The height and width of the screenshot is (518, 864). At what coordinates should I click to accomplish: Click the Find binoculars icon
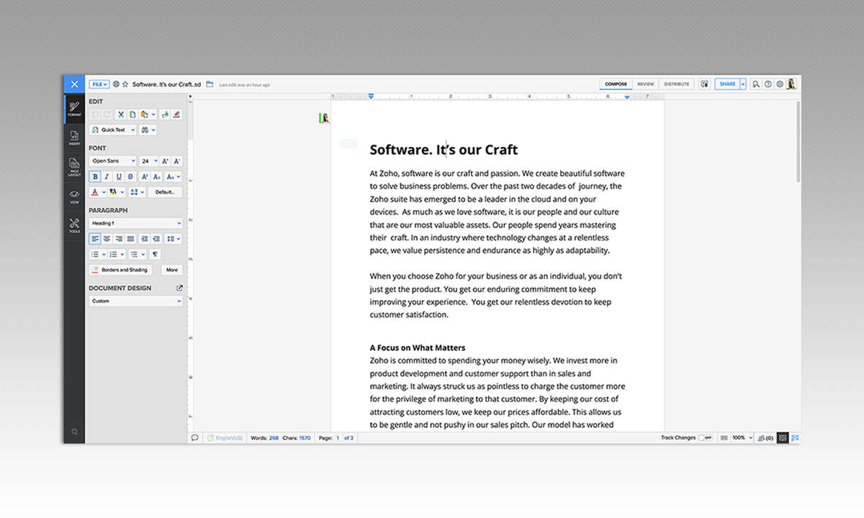pyautogui.click(x=144, y=130)
